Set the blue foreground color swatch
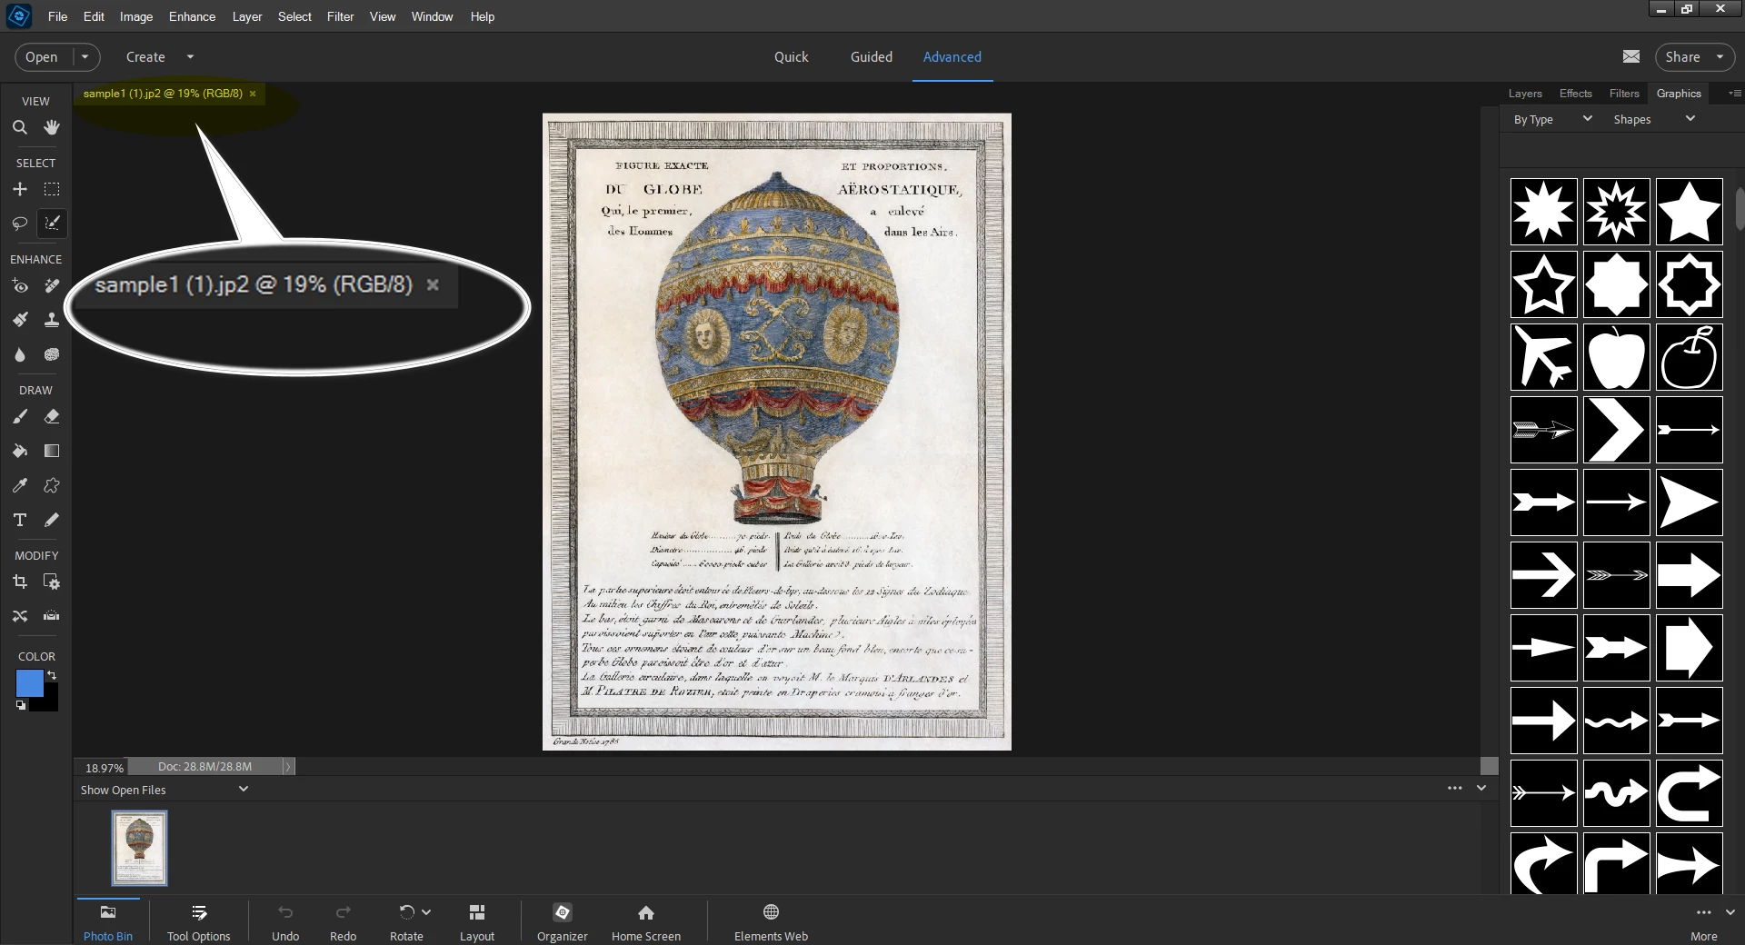This screenshot has width=1745, height=945. 29,683
